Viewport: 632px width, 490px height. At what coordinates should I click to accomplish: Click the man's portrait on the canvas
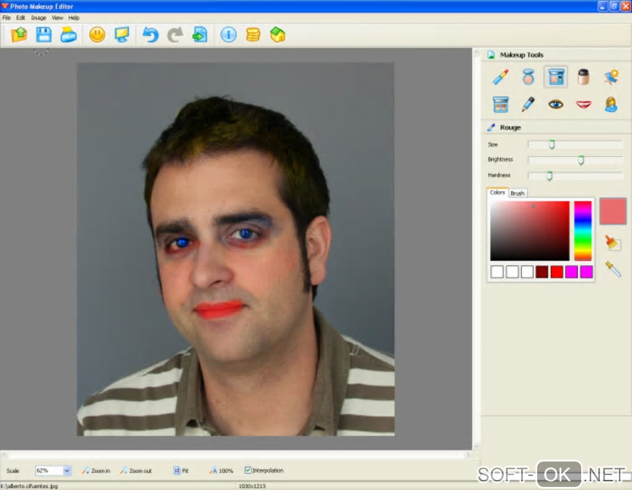tap(235, 249)
